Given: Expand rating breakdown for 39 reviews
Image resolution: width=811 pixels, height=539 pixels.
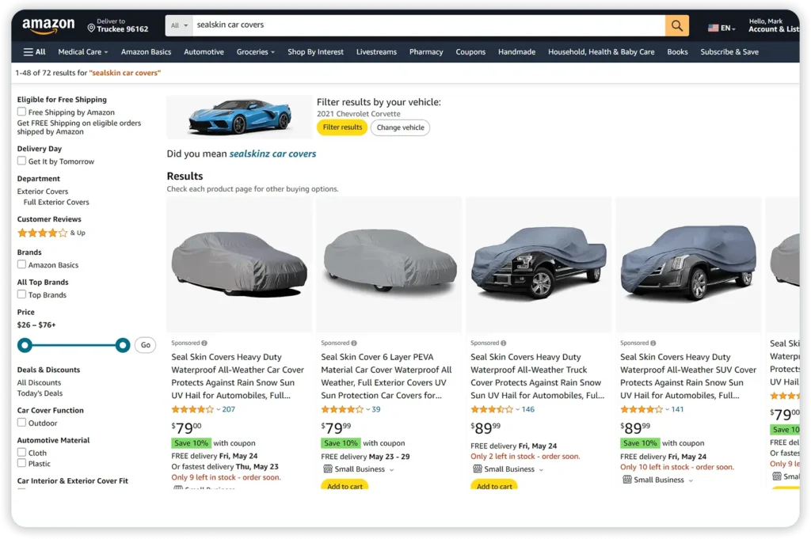Looking at the screenshot, I should pos(367,410).
